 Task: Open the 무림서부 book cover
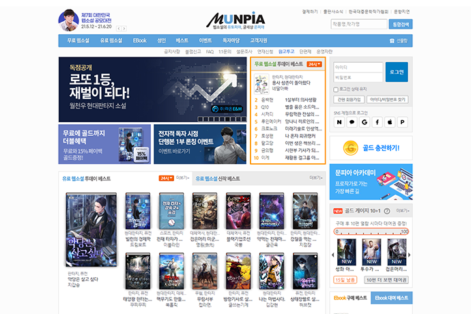coord(205,271)
